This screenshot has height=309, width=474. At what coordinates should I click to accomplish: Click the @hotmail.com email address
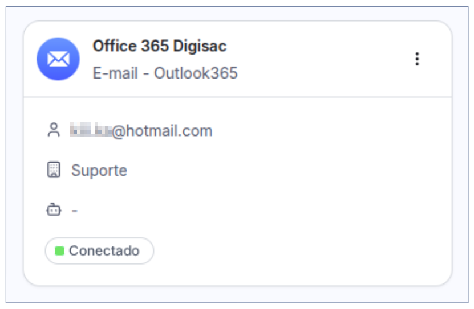(x=162, y=131)
